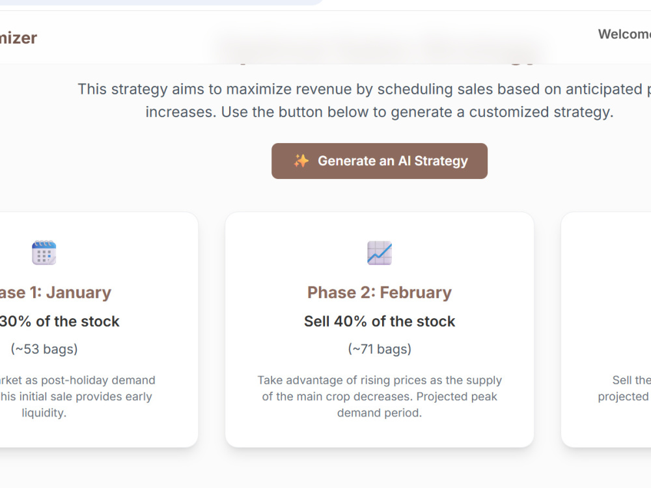Click the rising chart icon in Phase 2 card
This screenshot has height=488, width=651.
(x=380, y=252)
